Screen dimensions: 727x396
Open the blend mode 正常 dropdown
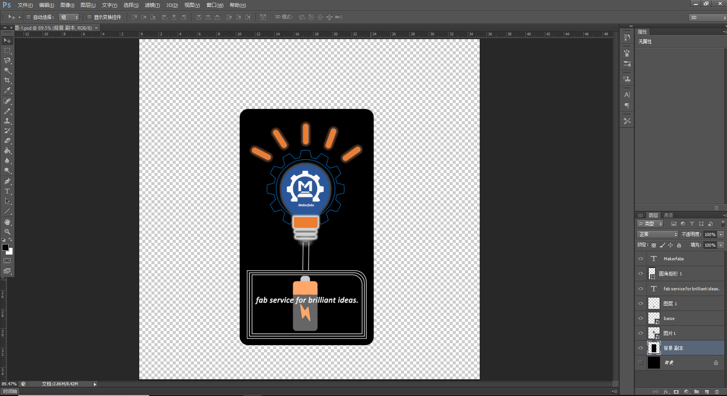click(x=657, y=234)
